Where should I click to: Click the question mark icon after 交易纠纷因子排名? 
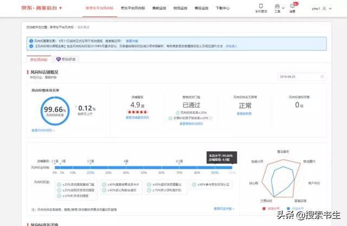[x=211, y=118]
